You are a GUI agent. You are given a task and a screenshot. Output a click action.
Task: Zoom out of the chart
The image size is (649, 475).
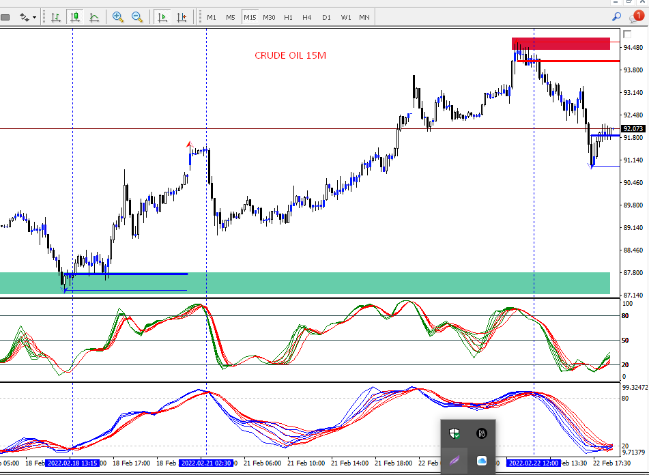tap(137, 17)
